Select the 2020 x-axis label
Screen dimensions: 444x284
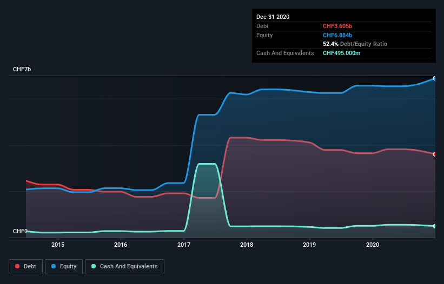coord(373,245)
